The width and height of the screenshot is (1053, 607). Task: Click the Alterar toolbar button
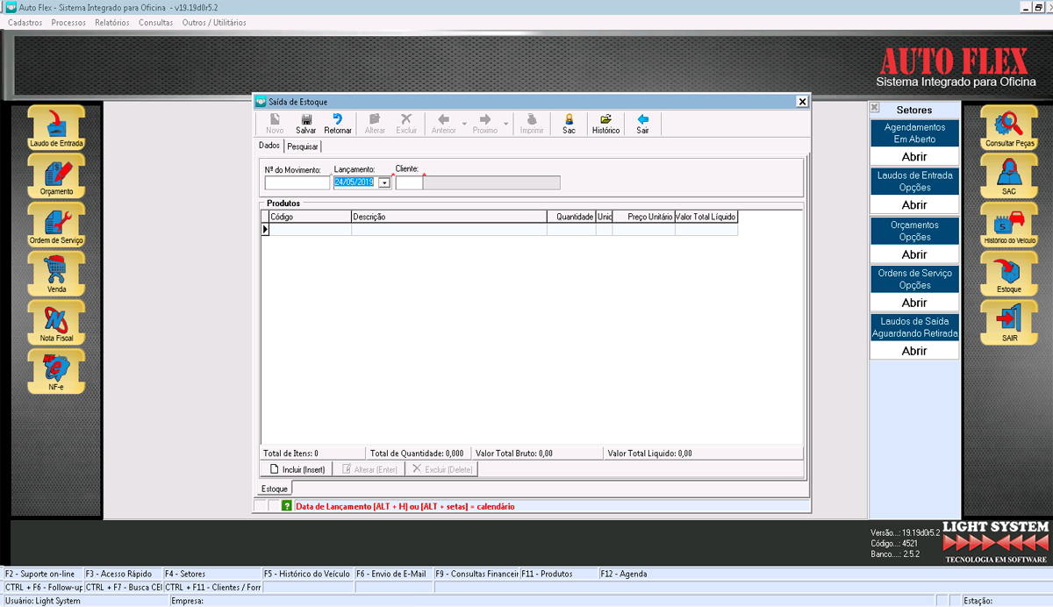tap(375, 124)
